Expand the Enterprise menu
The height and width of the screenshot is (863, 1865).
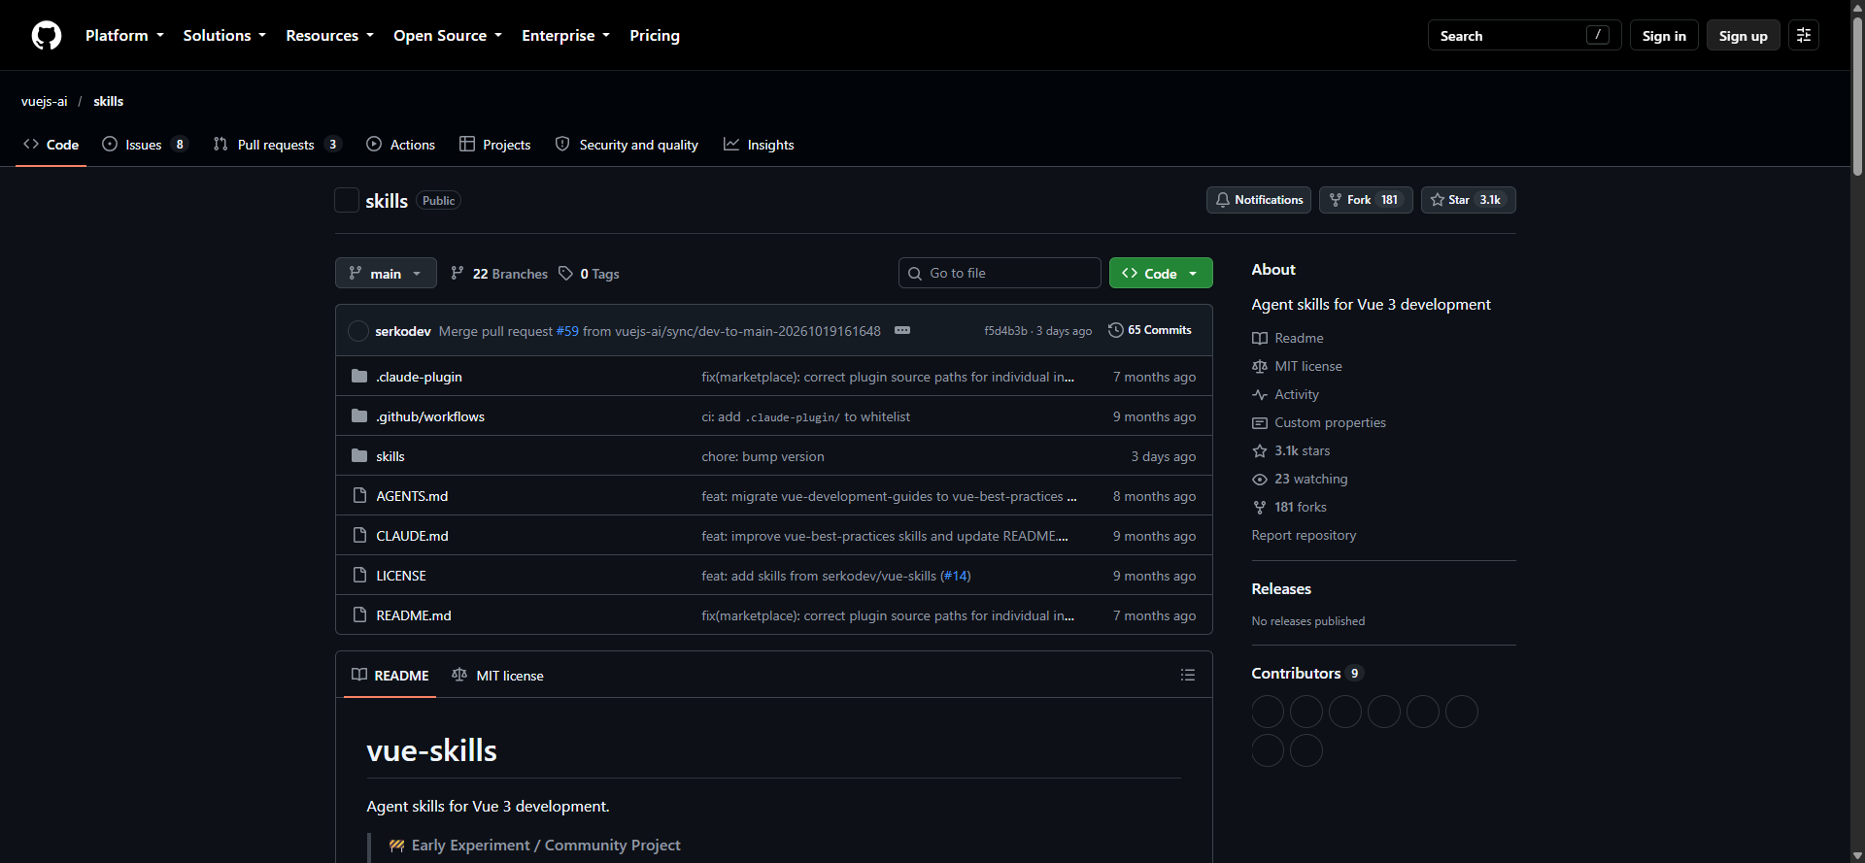click(565, 36)
